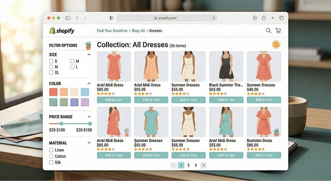The image size is (331, 181).
Task: Open the teal t-shirt dress thumbnail
Action: point(151,122)
